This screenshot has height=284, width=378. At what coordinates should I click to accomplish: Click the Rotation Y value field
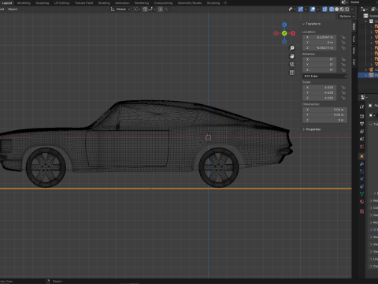pyautogui.click(x=320, y=65)
